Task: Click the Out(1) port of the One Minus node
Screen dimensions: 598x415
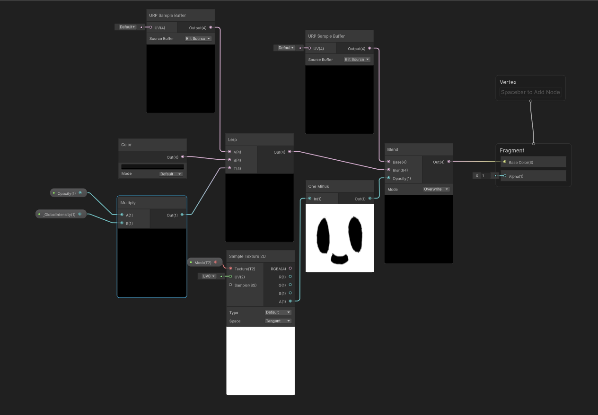Action: click(370, 198)
